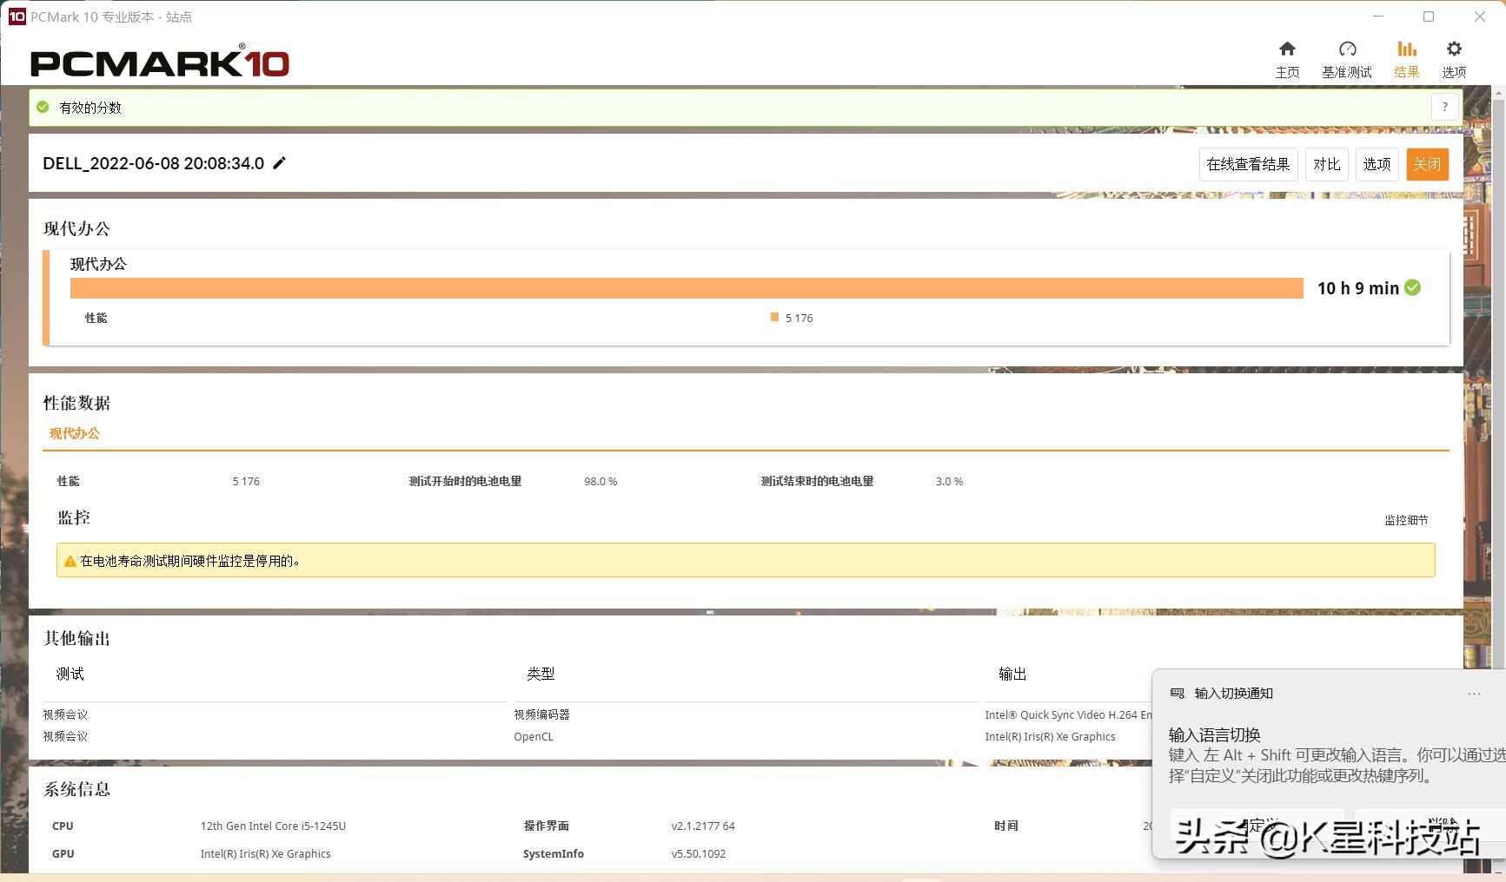Click the orange 现代办公 battery life bar
The width and height of the screenshot is (1506, 882).
coord(687,288)
